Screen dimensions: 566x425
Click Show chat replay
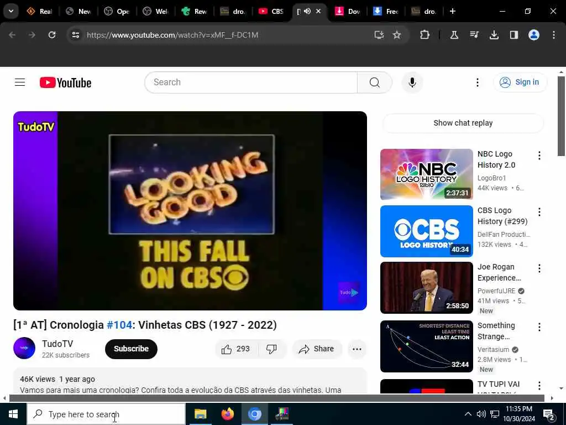(463, 123)
